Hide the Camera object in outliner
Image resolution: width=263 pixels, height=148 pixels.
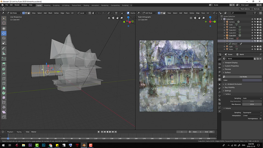(252, 22)
